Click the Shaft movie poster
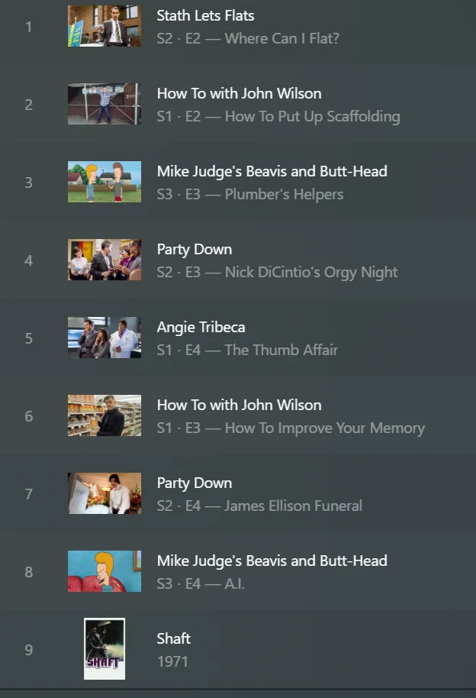The image size is (476, 698). pyautogui.click(x=105, y=649)
